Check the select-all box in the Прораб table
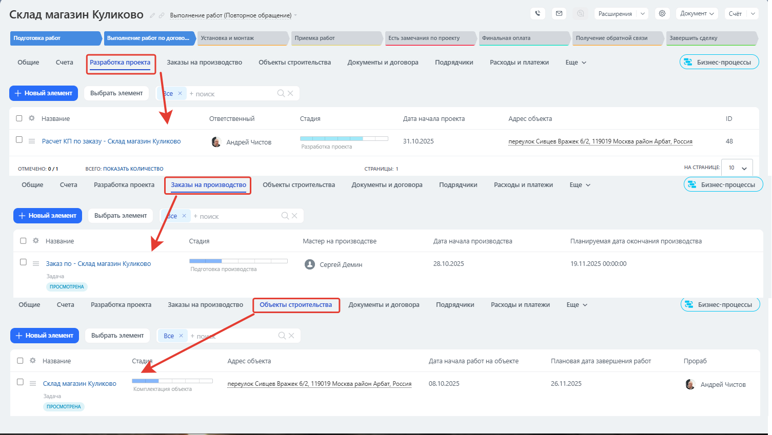This screenshot has height=435, width=772. 20,361
